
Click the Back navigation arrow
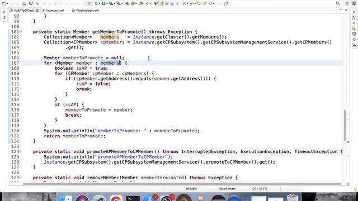tap(210, 4)
